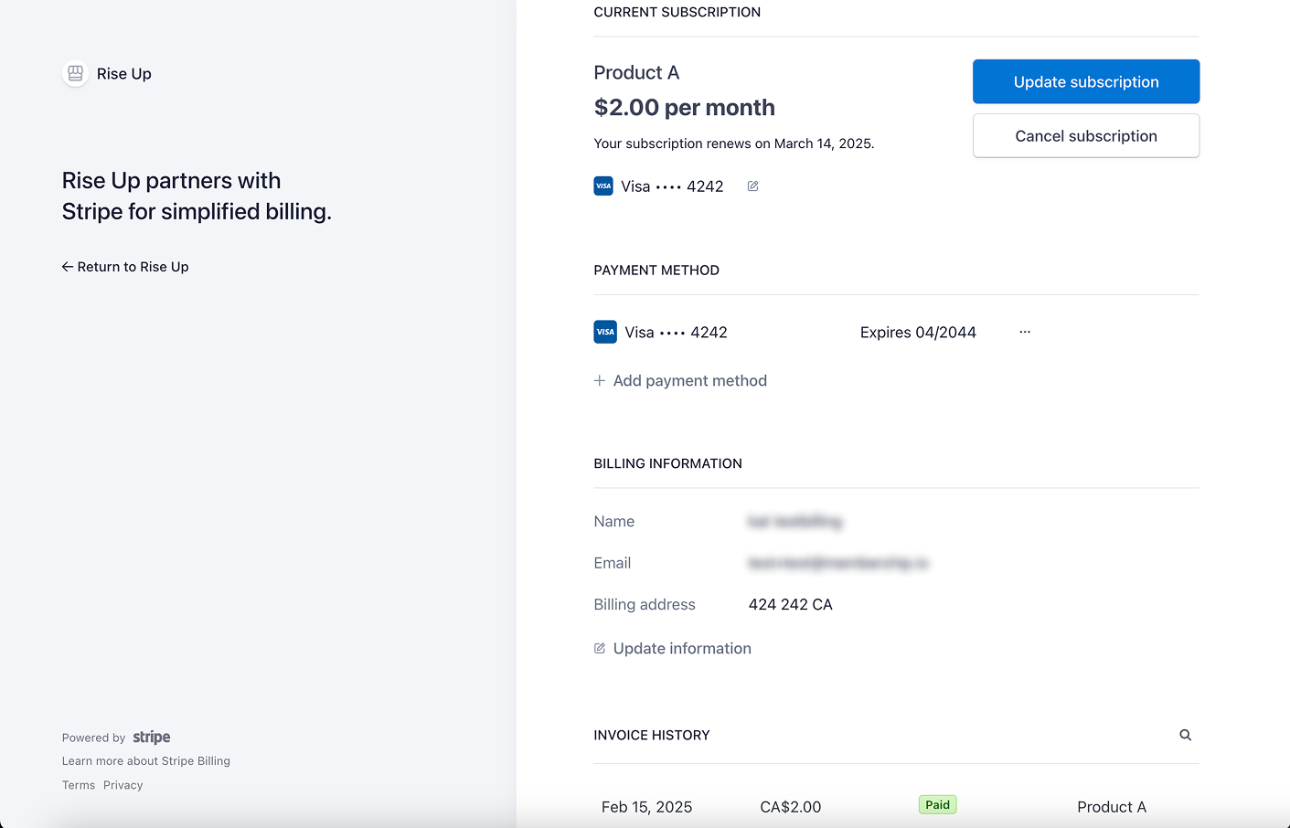Click the Paid status badge
The image size is (1290, 828).
point(937,804)
